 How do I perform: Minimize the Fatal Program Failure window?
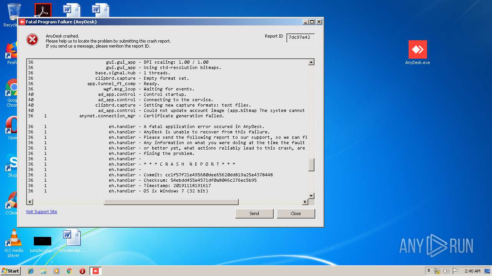coord(305,22)
